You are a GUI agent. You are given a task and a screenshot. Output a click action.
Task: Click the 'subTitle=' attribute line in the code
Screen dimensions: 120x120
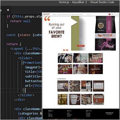point(33,76)
